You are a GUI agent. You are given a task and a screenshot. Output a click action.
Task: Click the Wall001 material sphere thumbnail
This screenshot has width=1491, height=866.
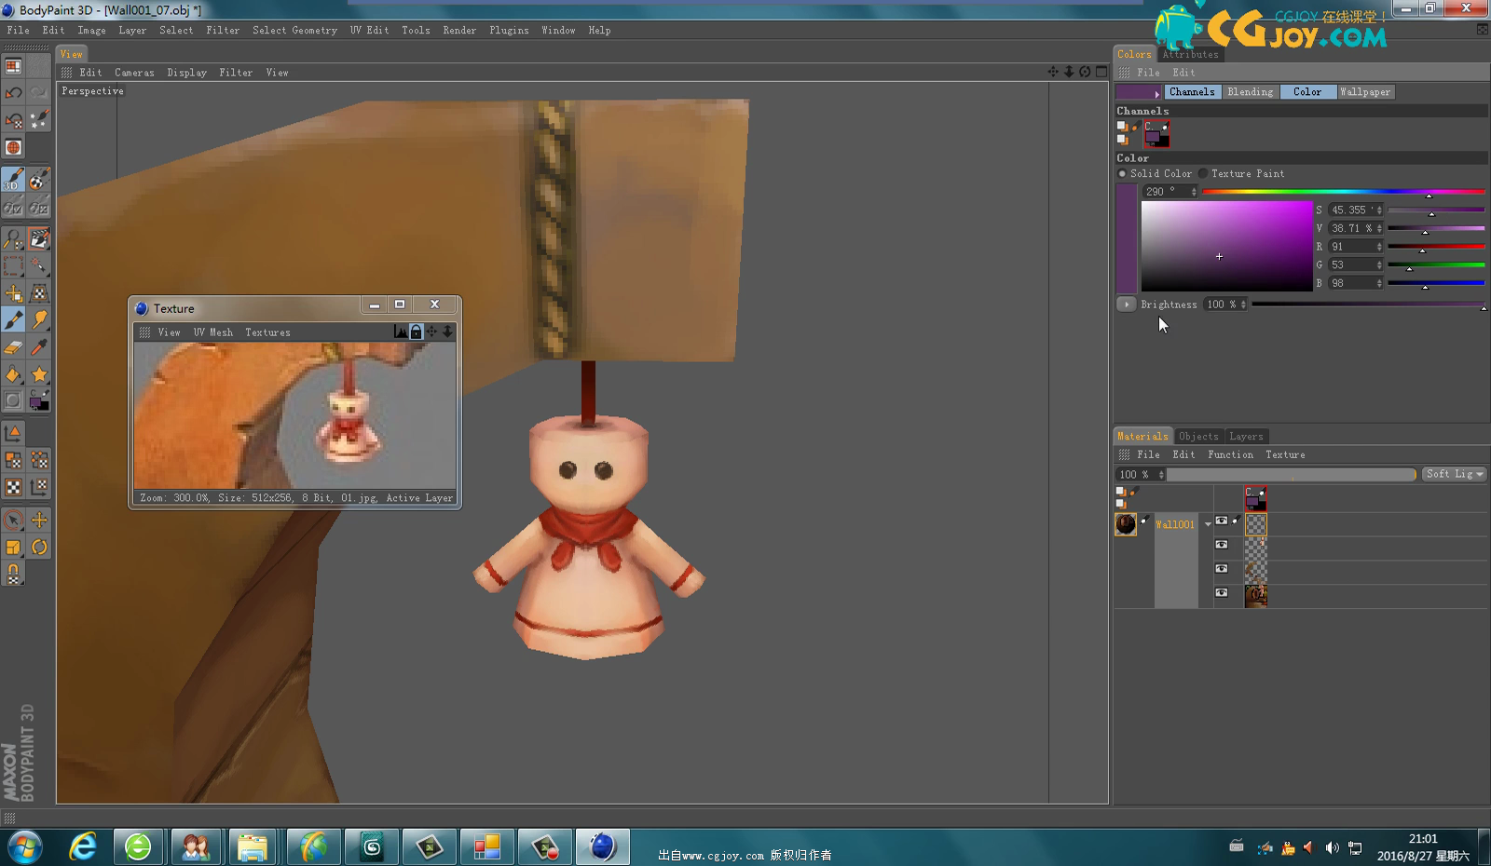(x=1126, y=524)
